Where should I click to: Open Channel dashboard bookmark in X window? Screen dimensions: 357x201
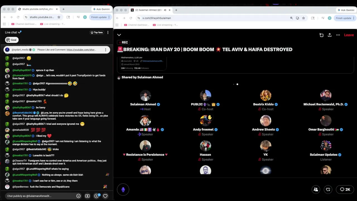(x=137, y=25)
